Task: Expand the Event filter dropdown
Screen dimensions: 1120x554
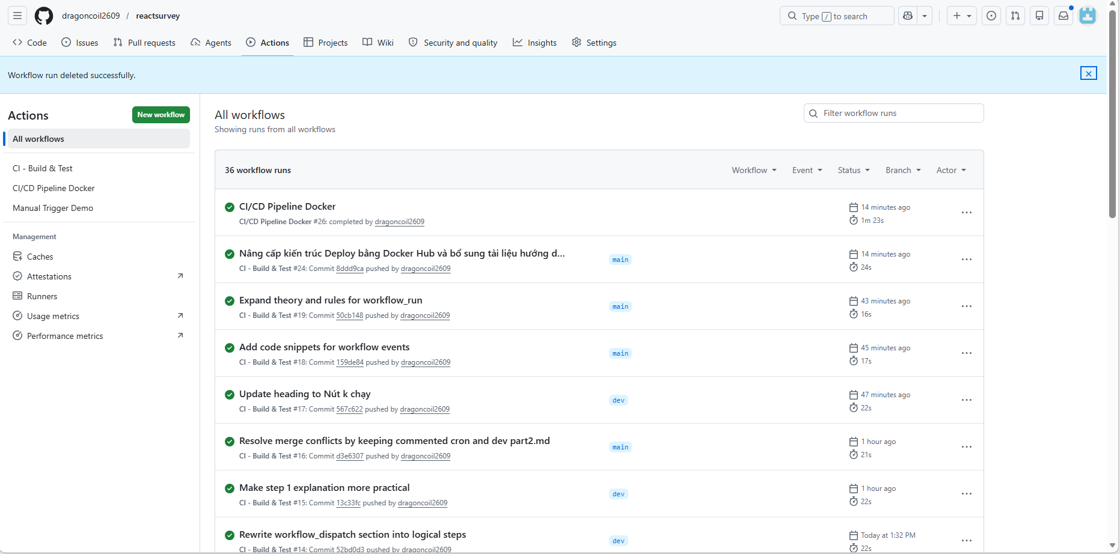Action: coord(807,170)
